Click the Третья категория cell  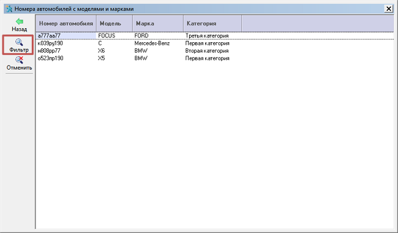click(x=212, y=35)
